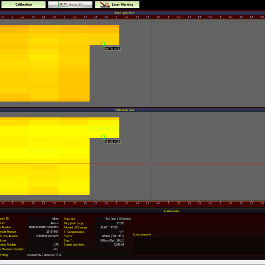Open the Calibration button

(23, 4)
